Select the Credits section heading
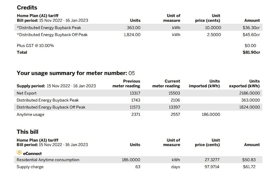The height and width of the screenshot is (178, 268). (27, 8)
